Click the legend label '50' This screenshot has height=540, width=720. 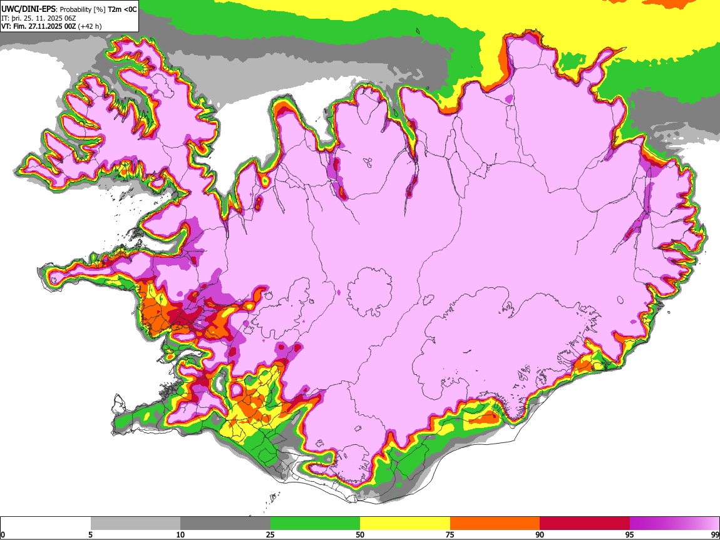[360, 534]
